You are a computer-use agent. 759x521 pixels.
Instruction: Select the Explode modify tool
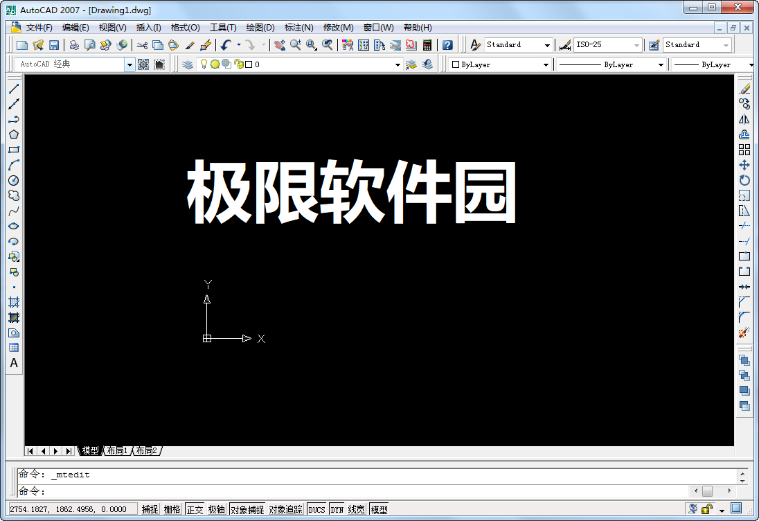pyautogui.click(x=744, y=333)
